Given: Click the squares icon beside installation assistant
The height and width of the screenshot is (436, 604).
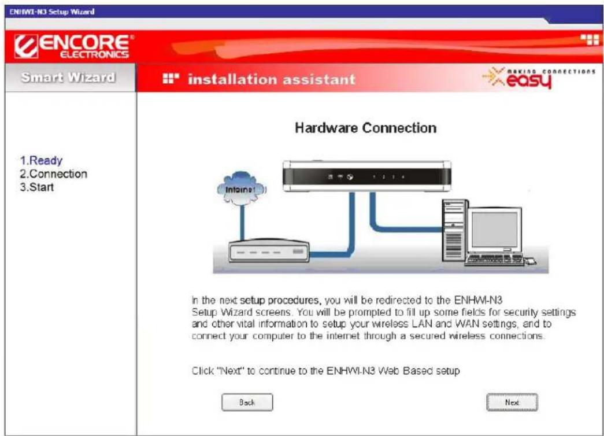Looking at the screenshot, I should pyautogui.click(x=171, y=79).
